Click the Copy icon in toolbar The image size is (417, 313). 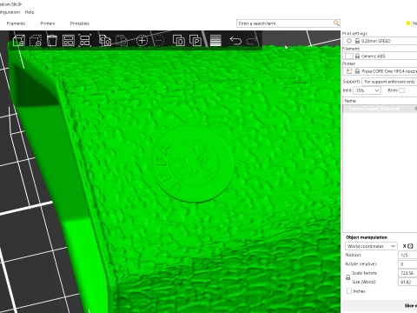click(105, 40)
